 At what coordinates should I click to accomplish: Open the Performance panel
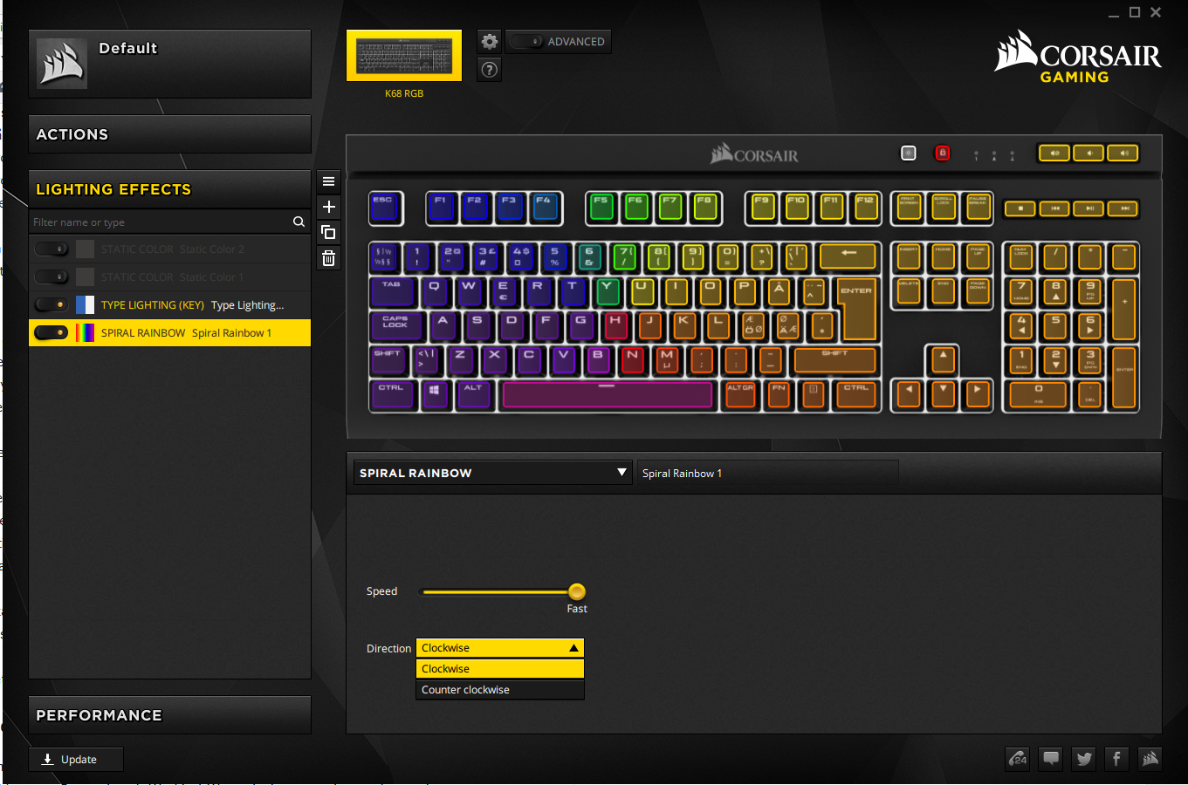click(x=169, y=715)
